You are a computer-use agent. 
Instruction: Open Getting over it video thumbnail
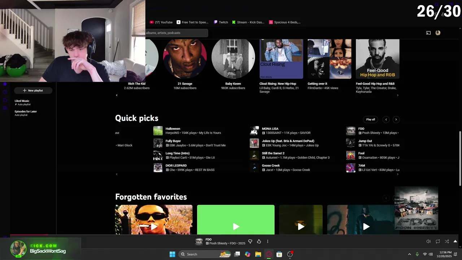click(329, 59)
